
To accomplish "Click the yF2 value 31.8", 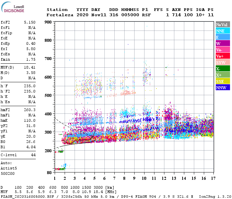I will (31, 126).
